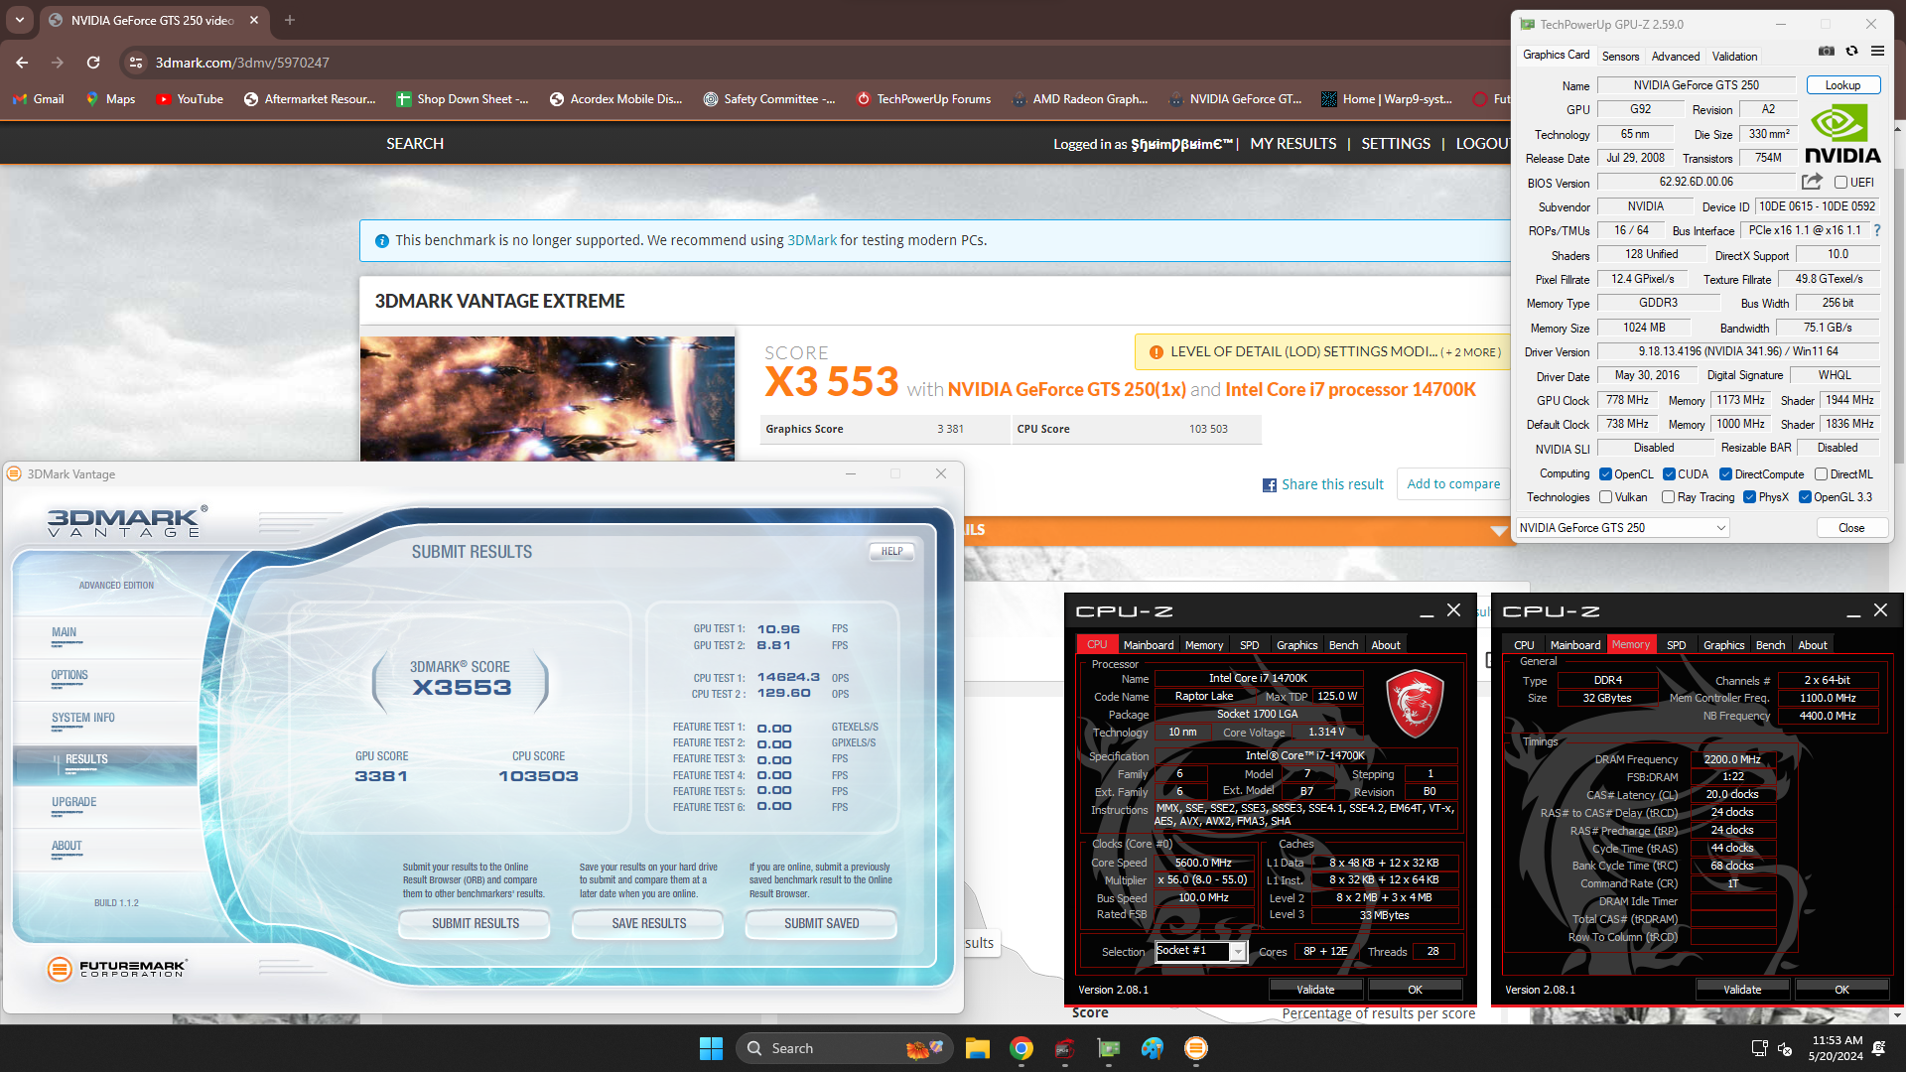This screenshot has width=1906, height=1072.
Task: Open Graphics tab in right CPU-Z window
Action: pos(1723,645)
